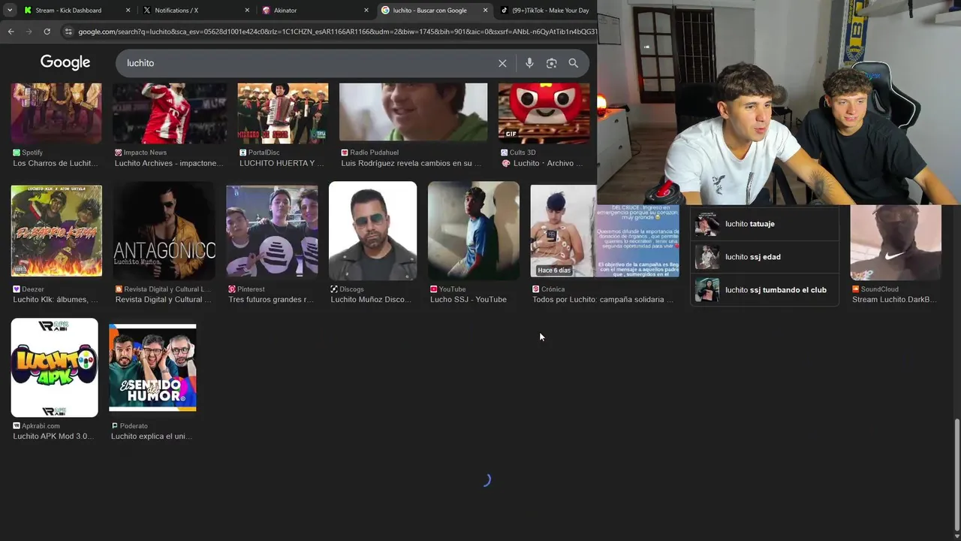Click Lucho SSJ - YouTube caption
The width and height of the screenshot is (961, 541).
468,300
